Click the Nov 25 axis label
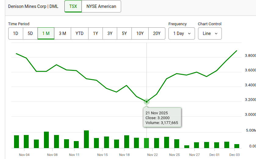Viewport: 256px width, 159px height. [174, 155]
